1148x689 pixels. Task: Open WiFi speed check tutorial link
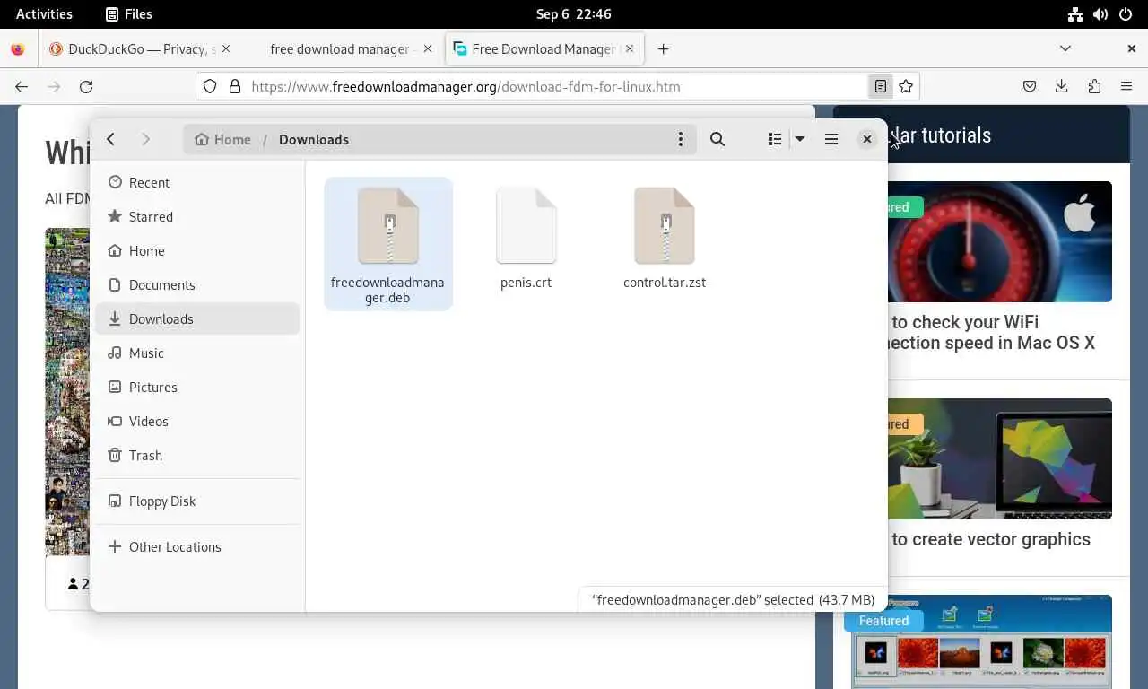(x=992, y=332)
